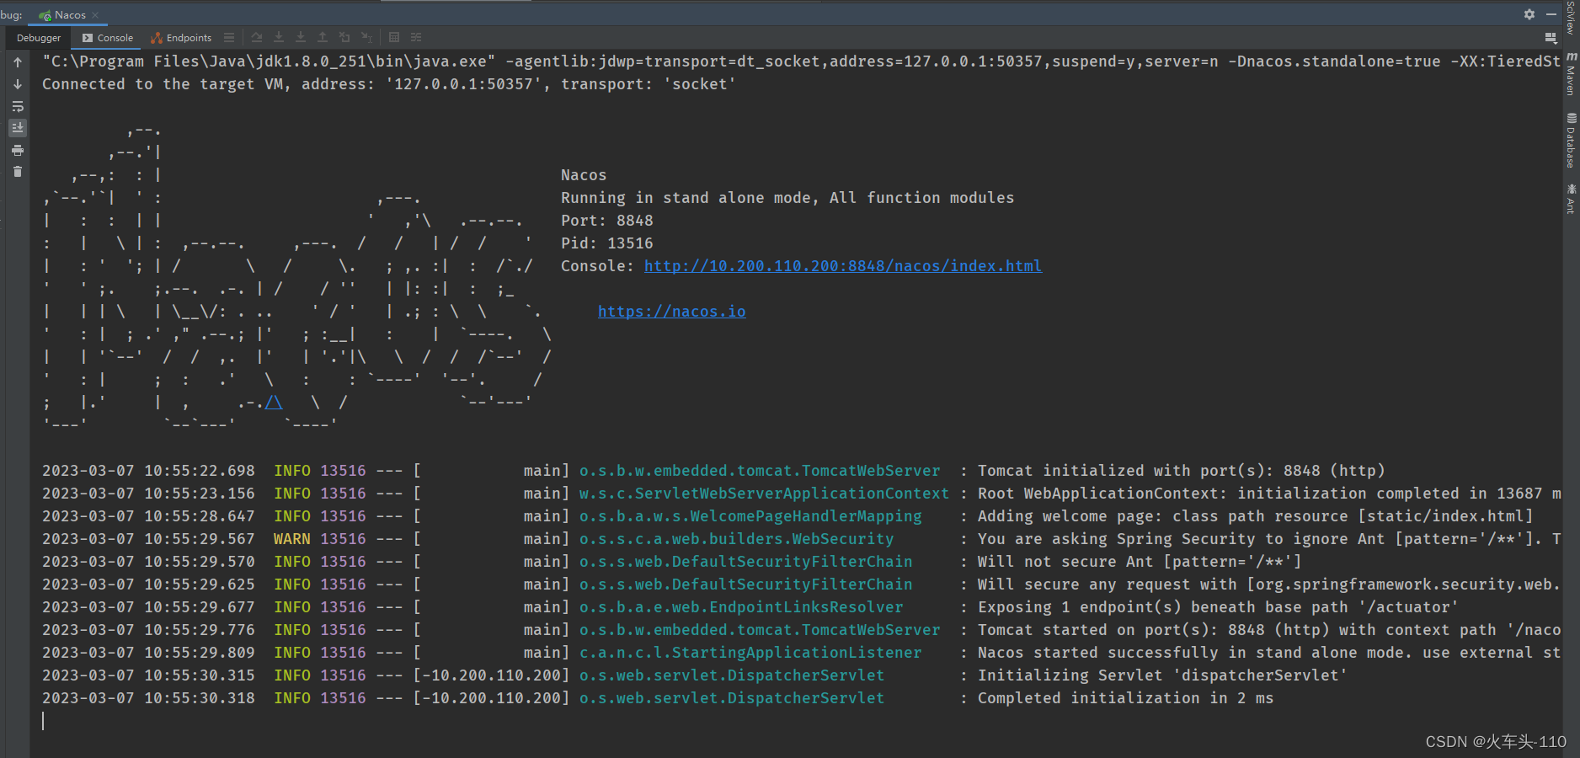Click the 'Running in stand alone mode' text
The height and width of the screenshot is (758, 1580).
coord(787,198)
